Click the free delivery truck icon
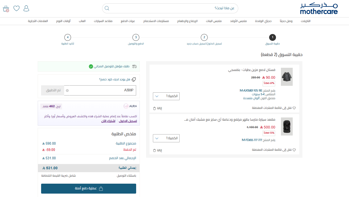The image size is (349, 197). (x=134, y=67)
